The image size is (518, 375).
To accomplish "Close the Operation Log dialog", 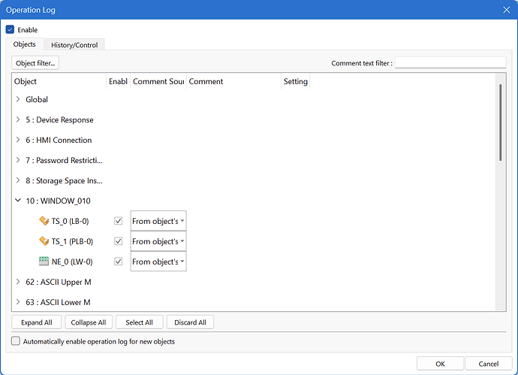I will click(506, 10).
